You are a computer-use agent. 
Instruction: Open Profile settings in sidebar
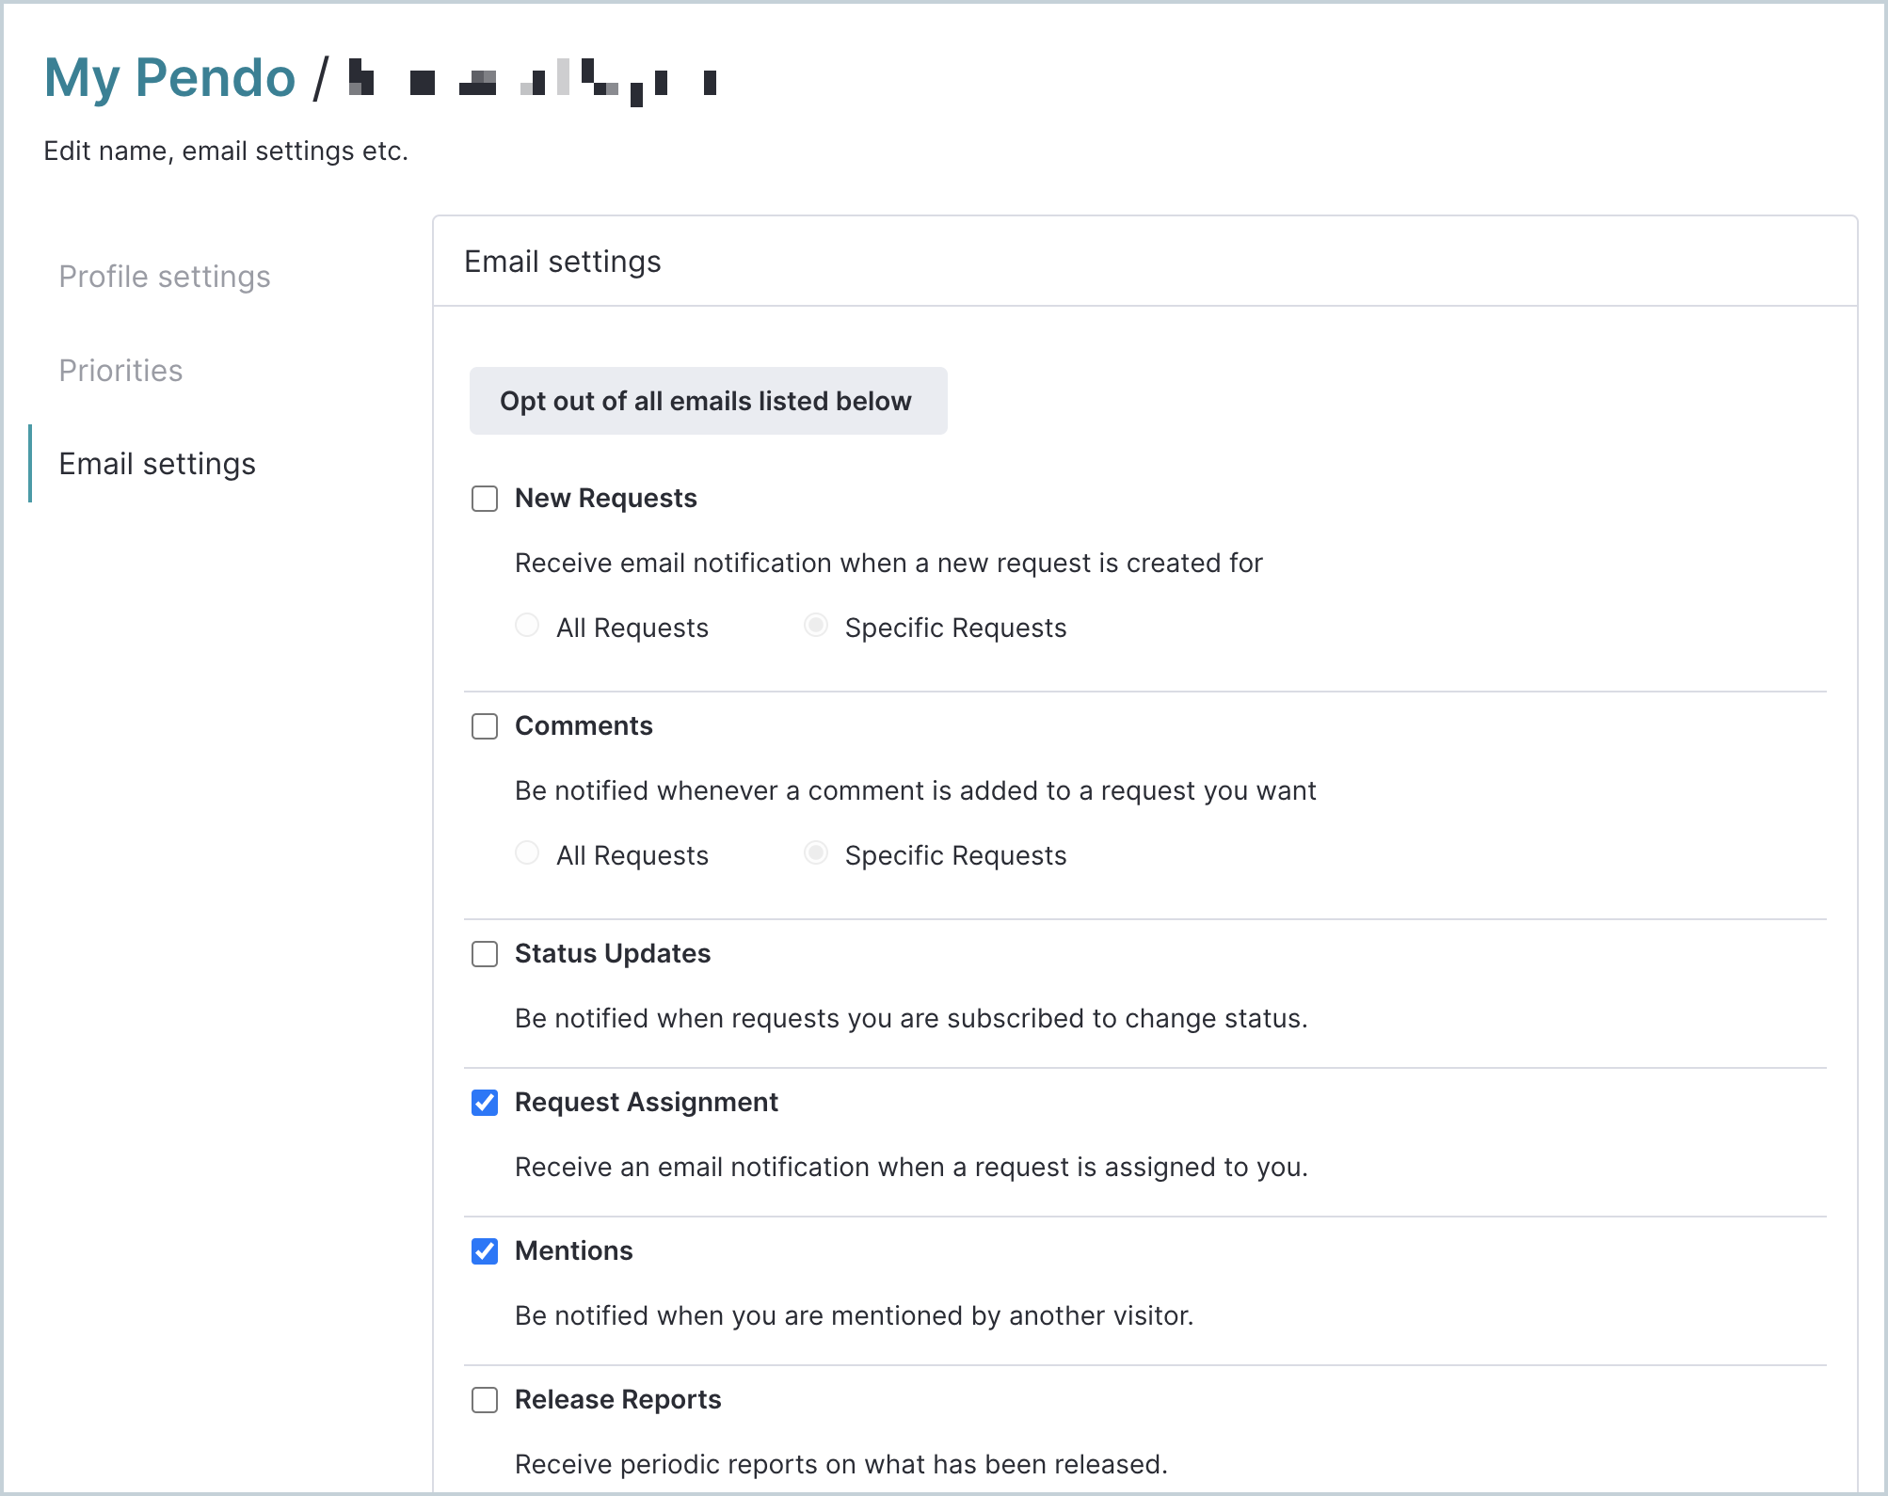point(165,277)
